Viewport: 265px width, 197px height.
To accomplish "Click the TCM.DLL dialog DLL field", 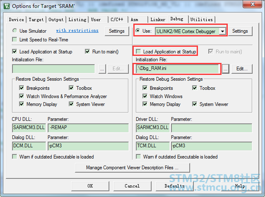I will pos(153,146).
